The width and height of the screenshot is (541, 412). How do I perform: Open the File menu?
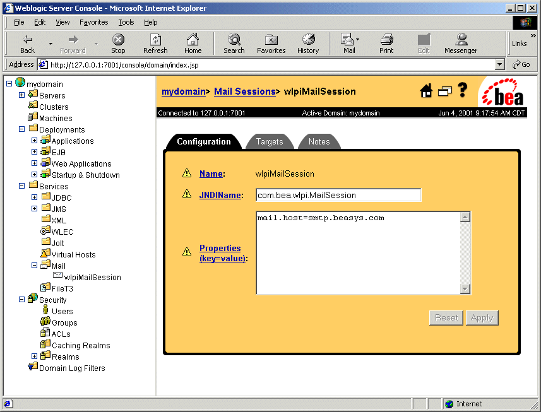click(x=19, y=23)
